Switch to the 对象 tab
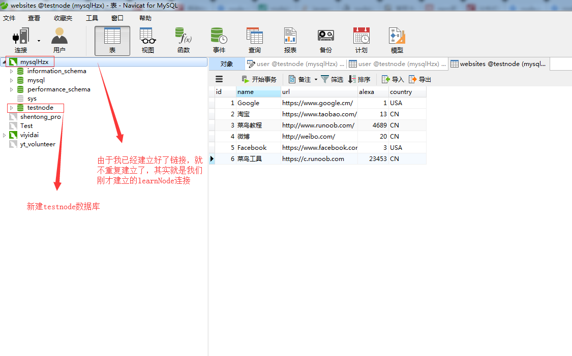 coord(228,63)
